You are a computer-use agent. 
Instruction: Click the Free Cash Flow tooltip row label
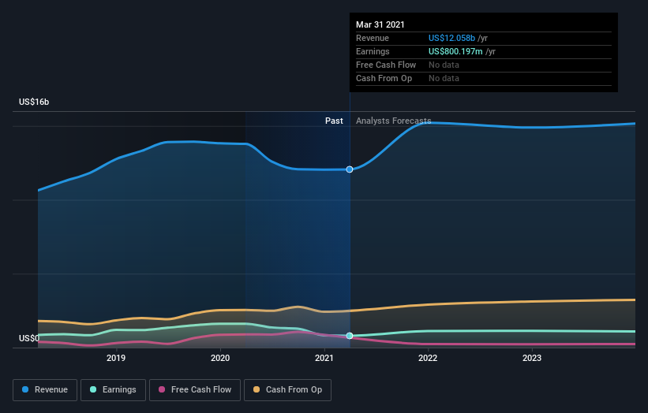386,65
